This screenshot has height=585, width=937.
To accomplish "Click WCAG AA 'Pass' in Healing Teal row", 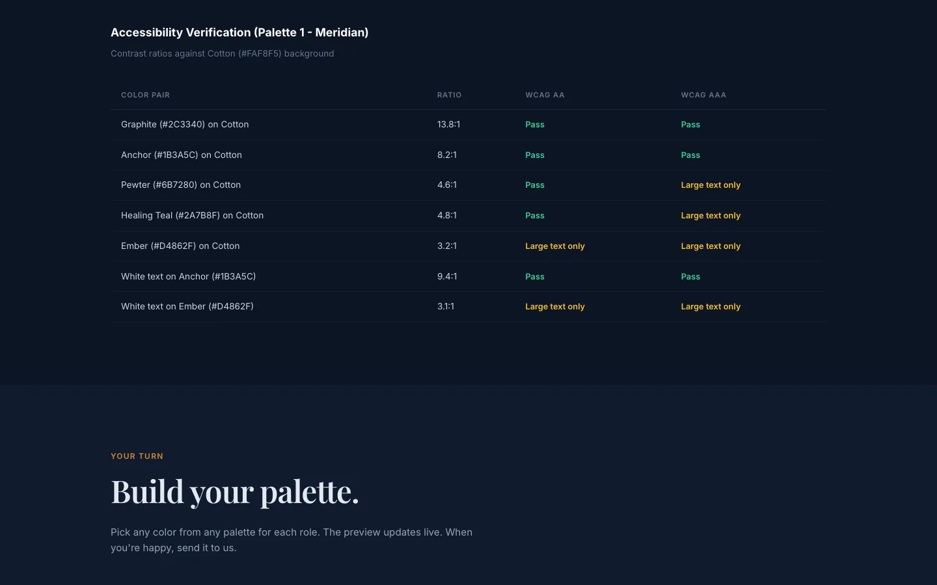I will pos(535,215).
